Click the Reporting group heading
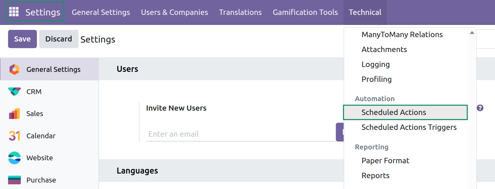 point(372,147)
